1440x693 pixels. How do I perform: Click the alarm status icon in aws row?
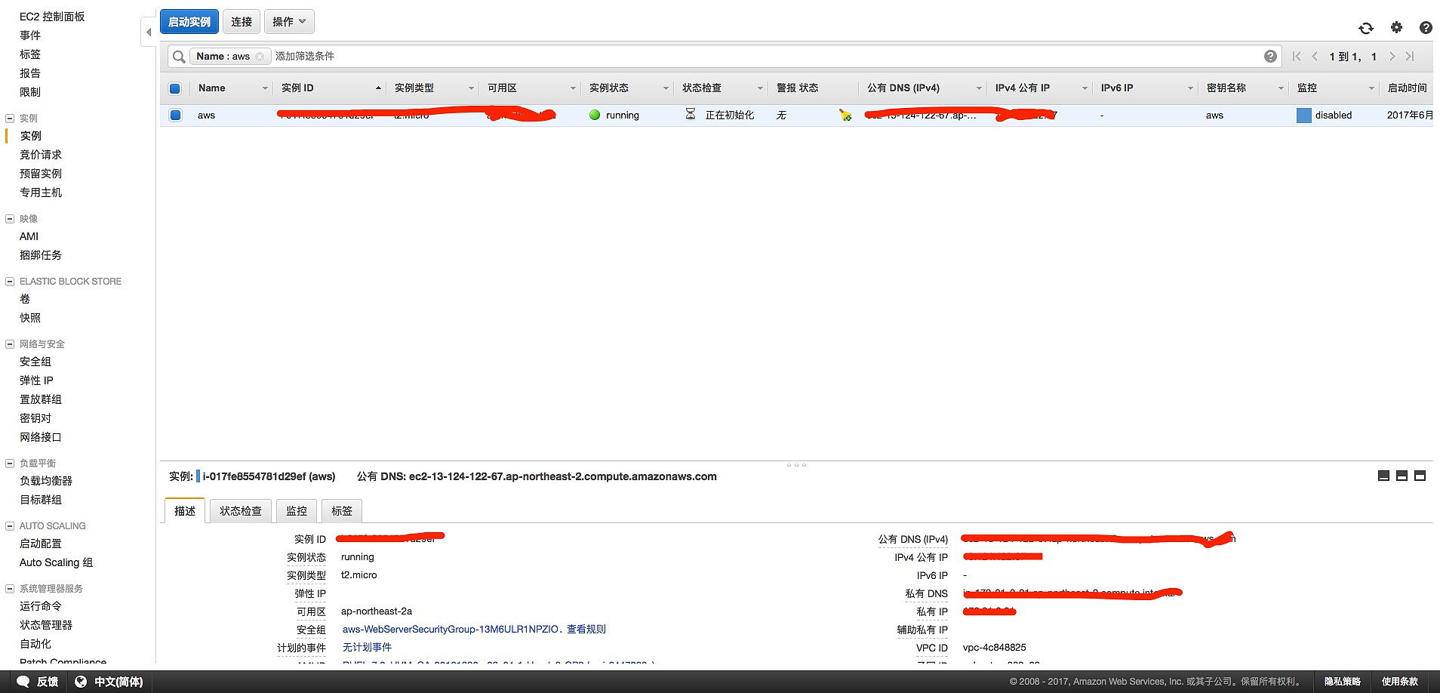pos(845,115)
